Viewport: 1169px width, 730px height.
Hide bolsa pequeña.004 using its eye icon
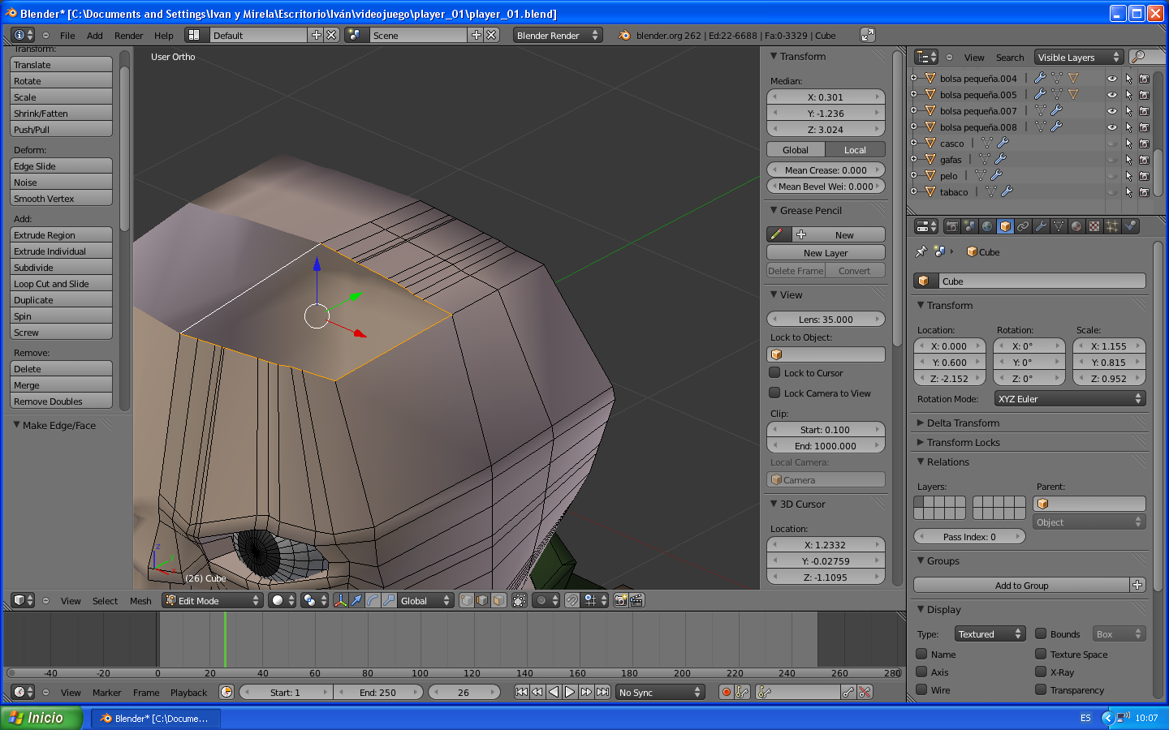1111,79
